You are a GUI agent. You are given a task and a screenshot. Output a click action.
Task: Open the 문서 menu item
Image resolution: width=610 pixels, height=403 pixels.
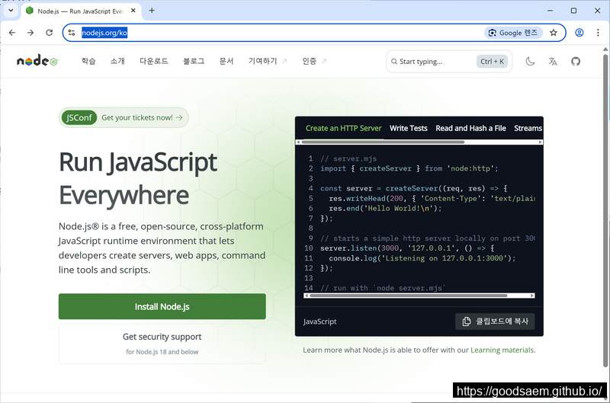(226, 61)
